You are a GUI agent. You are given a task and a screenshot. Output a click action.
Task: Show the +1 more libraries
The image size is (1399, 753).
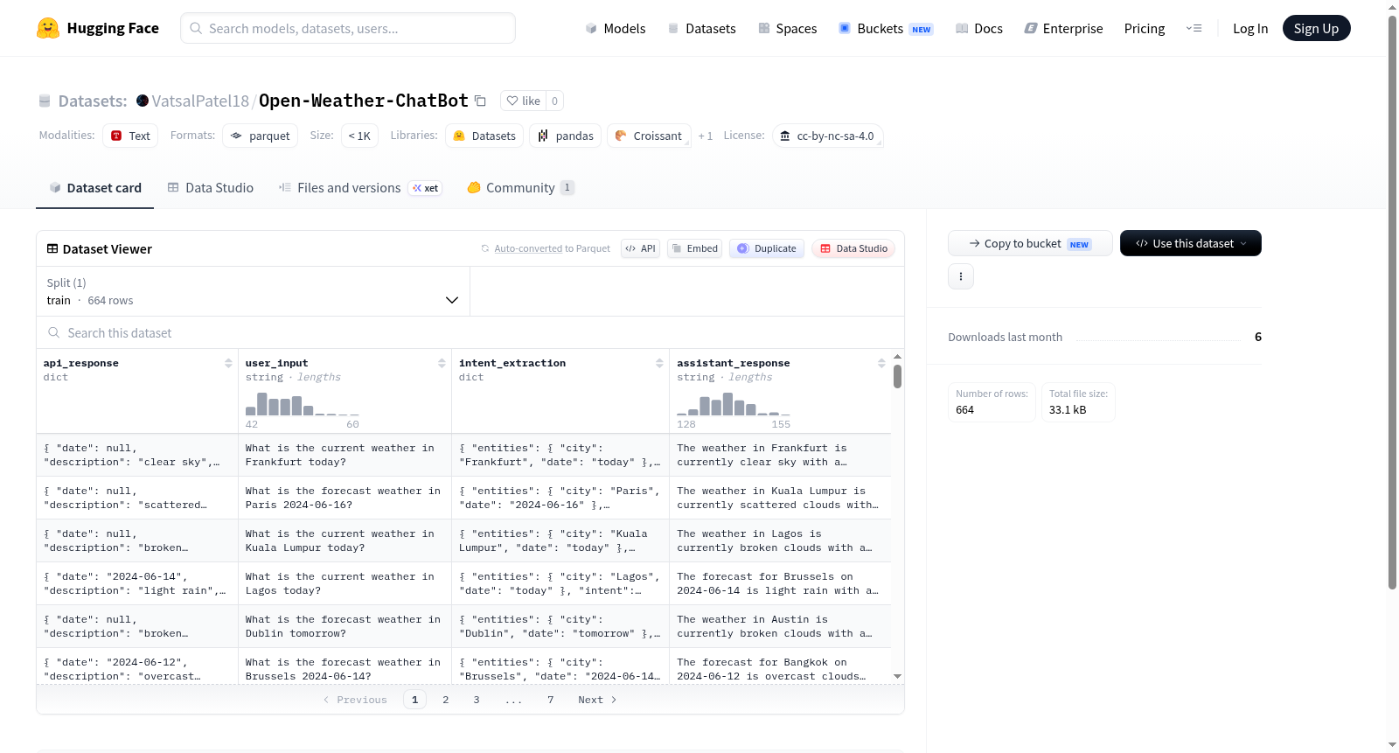706,136
